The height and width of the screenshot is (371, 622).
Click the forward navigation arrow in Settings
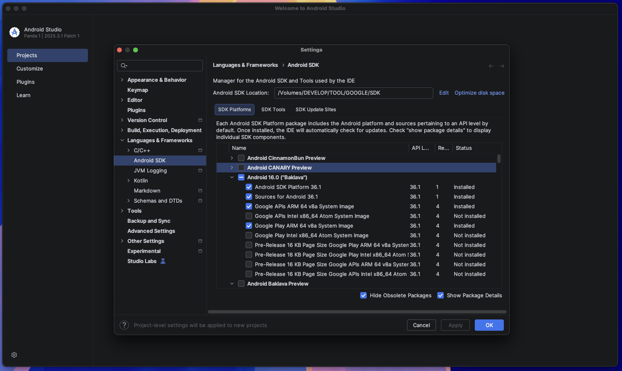click(x=502, y=66)
